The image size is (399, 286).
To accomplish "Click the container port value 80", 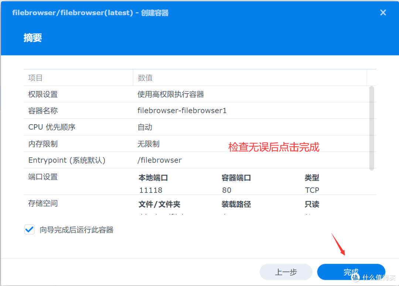I will (x=226, y=190).
